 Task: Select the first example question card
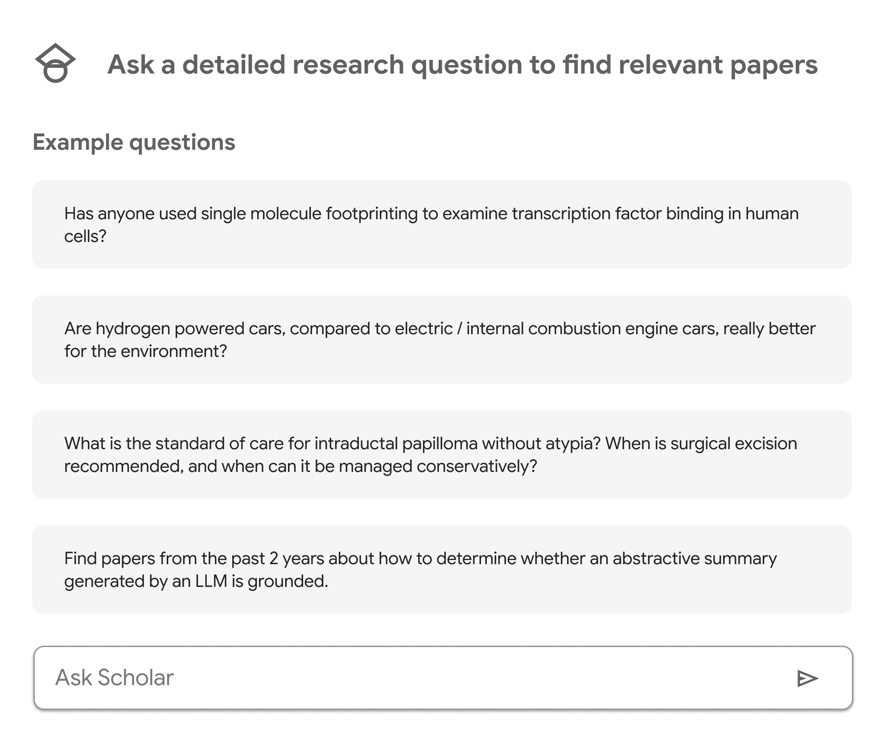click(441, 225)
